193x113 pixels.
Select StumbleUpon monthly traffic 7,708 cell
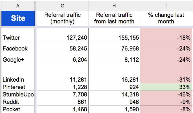(62, 94)
